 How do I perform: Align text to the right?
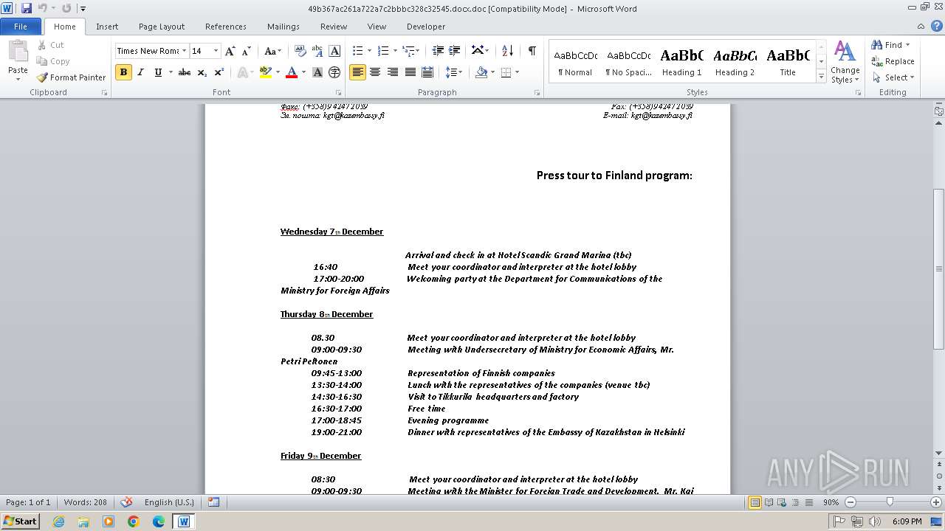(393, 72)
